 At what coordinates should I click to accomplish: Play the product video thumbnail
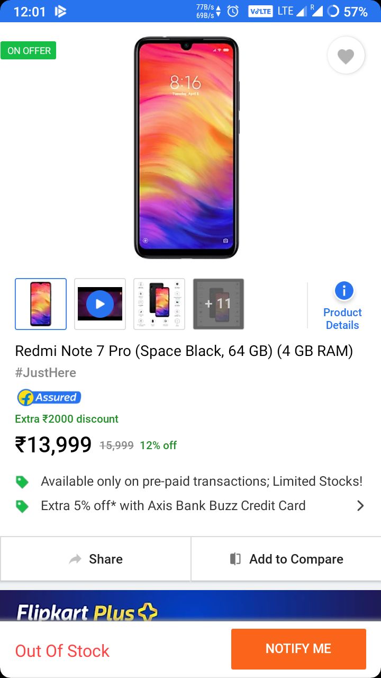click(100, 304)
